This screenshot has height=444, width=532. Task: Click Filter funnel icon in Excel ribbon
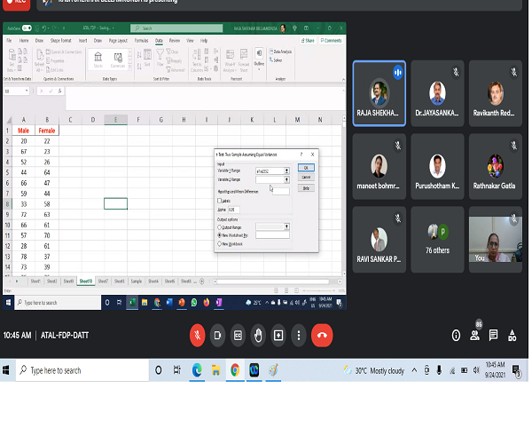pyautogui.click(x=160, y=57)
